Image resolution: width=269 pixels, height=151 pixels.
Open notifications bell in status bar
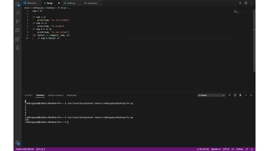(x=252, y=149)
